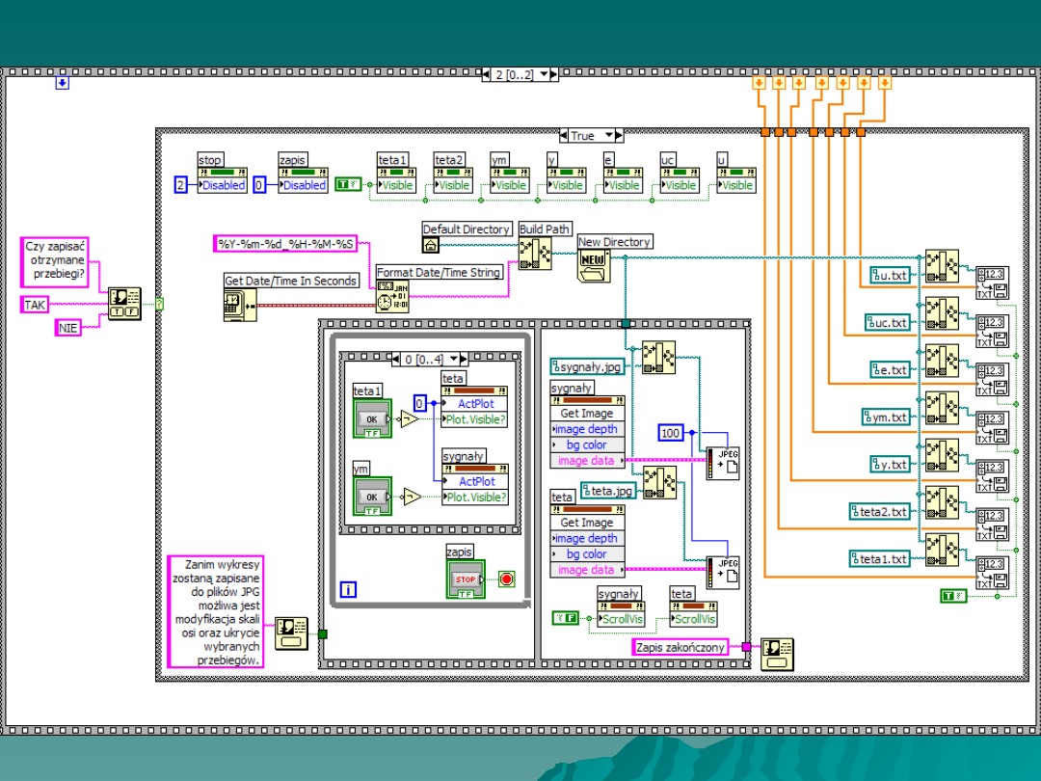The width and height of the screenshot is (1041, 781).
Task: Select the Format Date/Time String node
Action: [x=391, y=296]
